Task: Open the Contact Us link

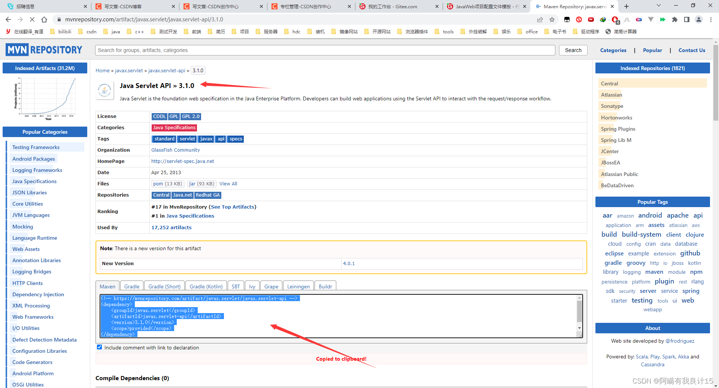Action: (x=692, y=50)
